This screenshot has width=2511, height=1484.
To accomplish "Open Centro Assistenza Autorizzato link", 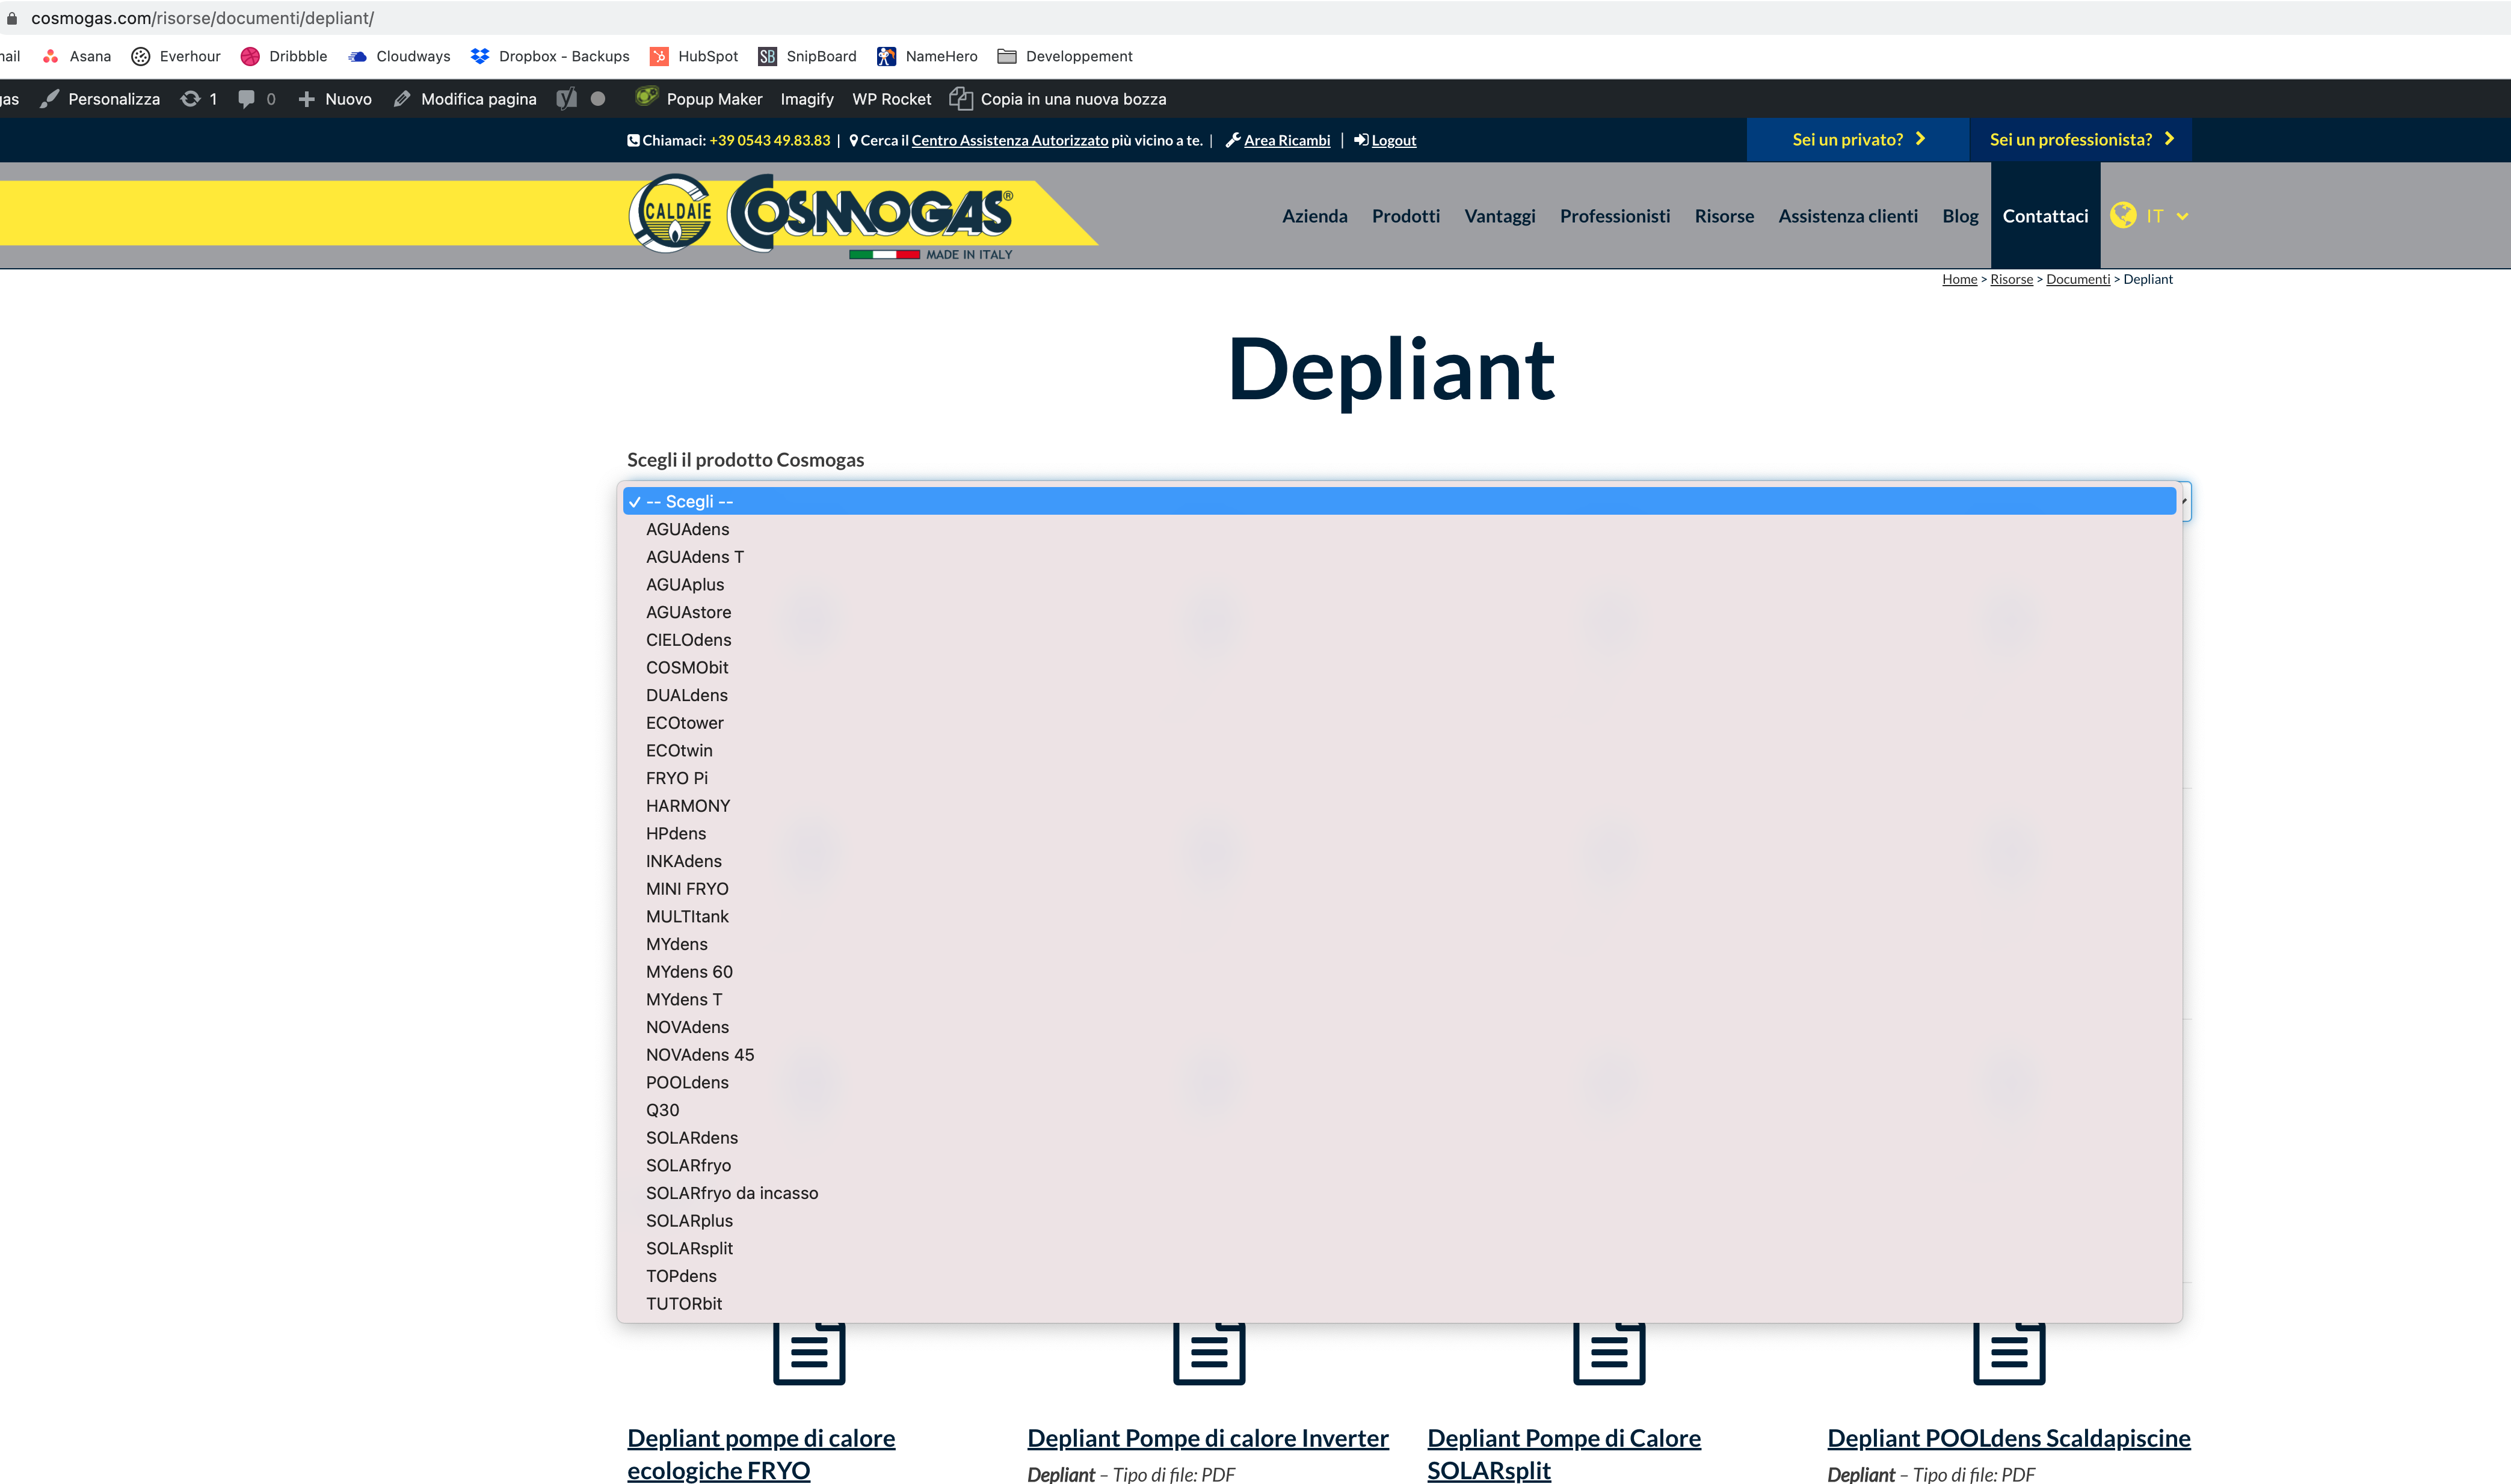I will click(x=1009, y=140).
